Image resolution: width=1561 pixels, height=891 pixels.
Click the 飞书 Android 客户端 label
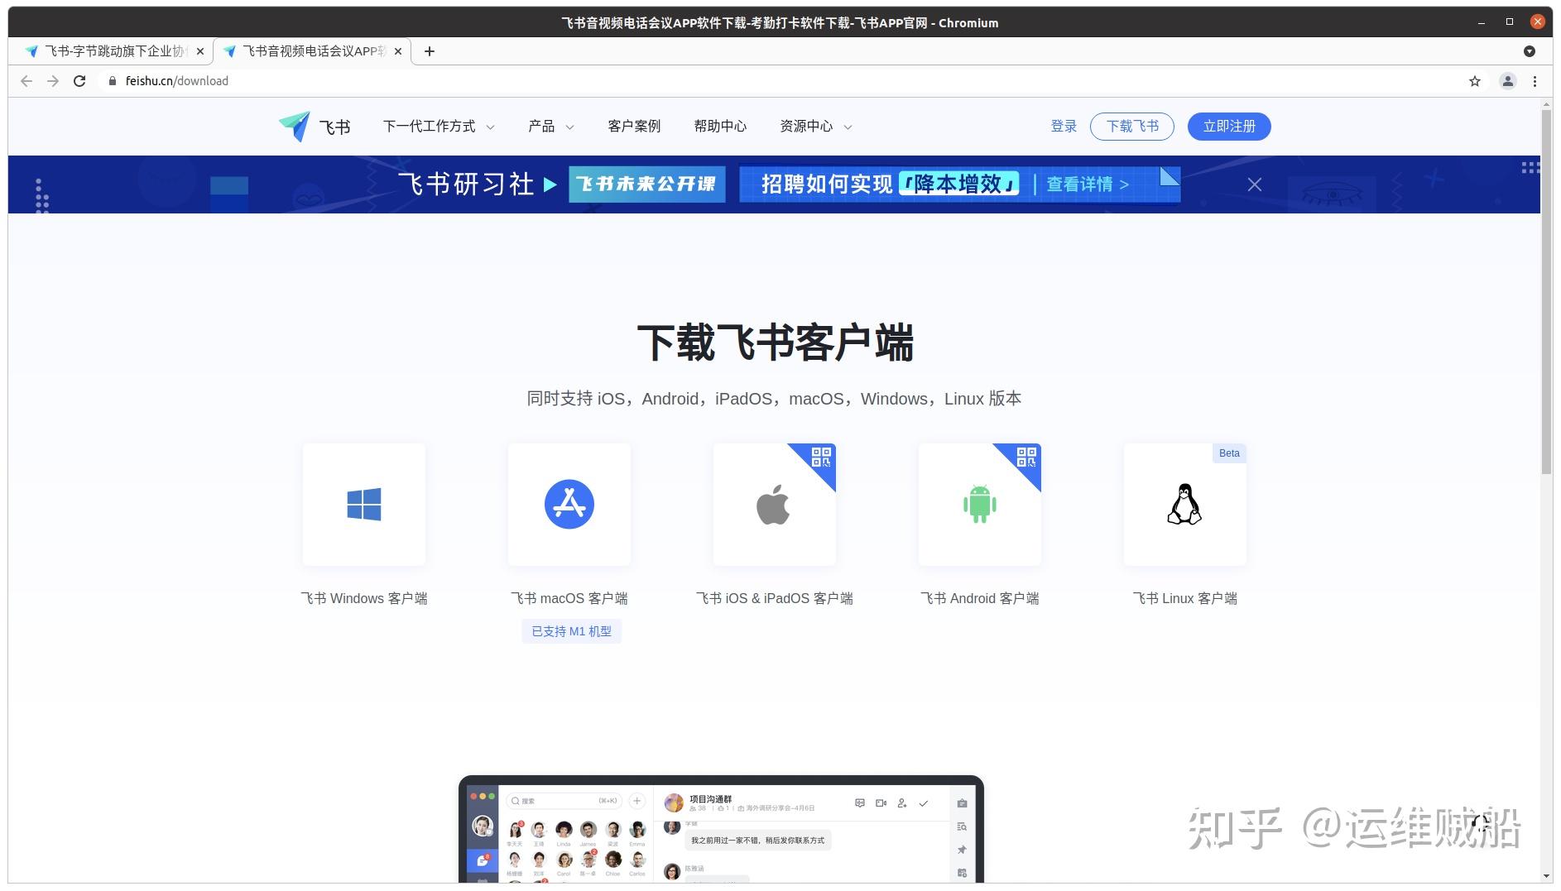(980, 598)
